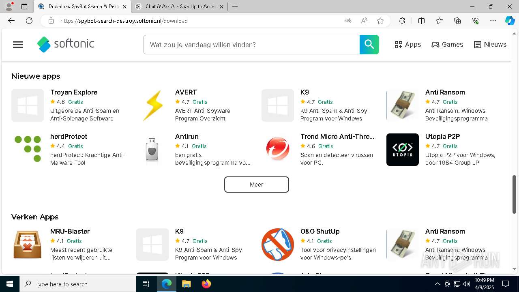Click the browser address bar
This screenshot has width=519, height=292.
pos(199,21)
